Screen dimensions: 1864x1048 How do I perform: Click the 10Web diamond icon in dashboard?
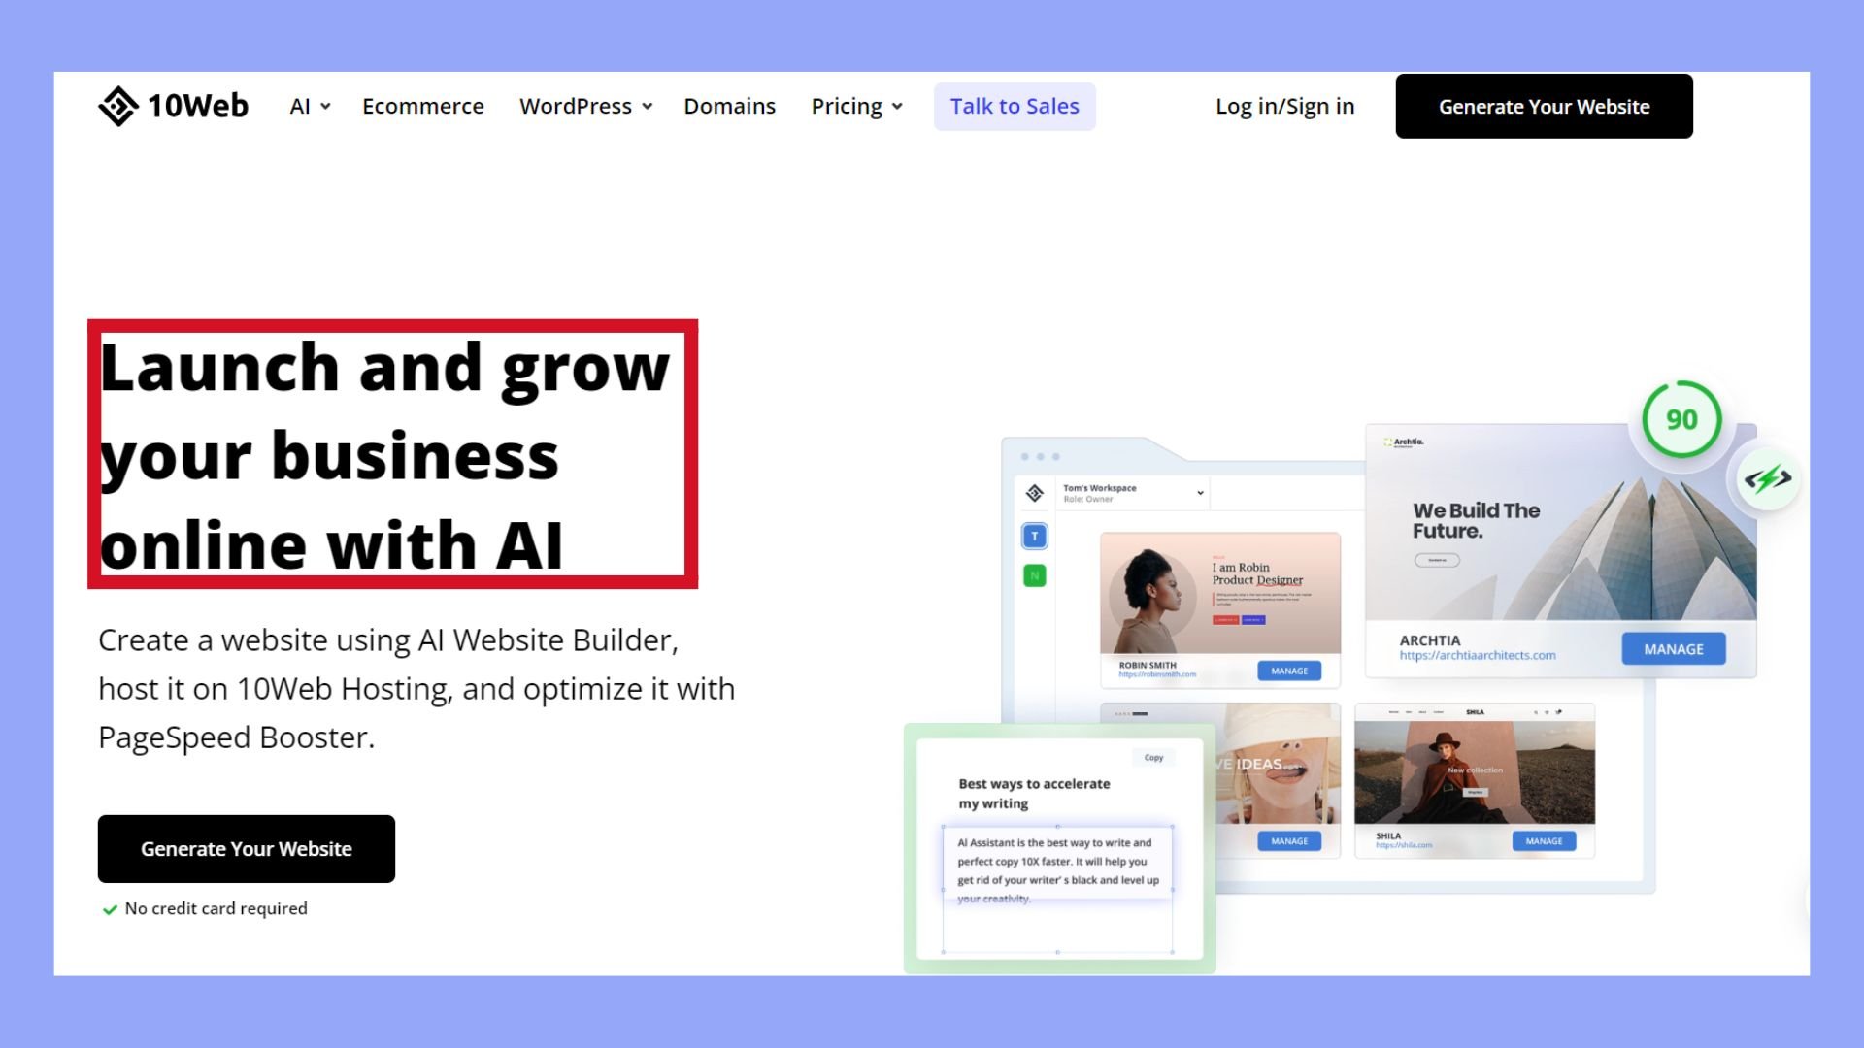pos(1034,493)
